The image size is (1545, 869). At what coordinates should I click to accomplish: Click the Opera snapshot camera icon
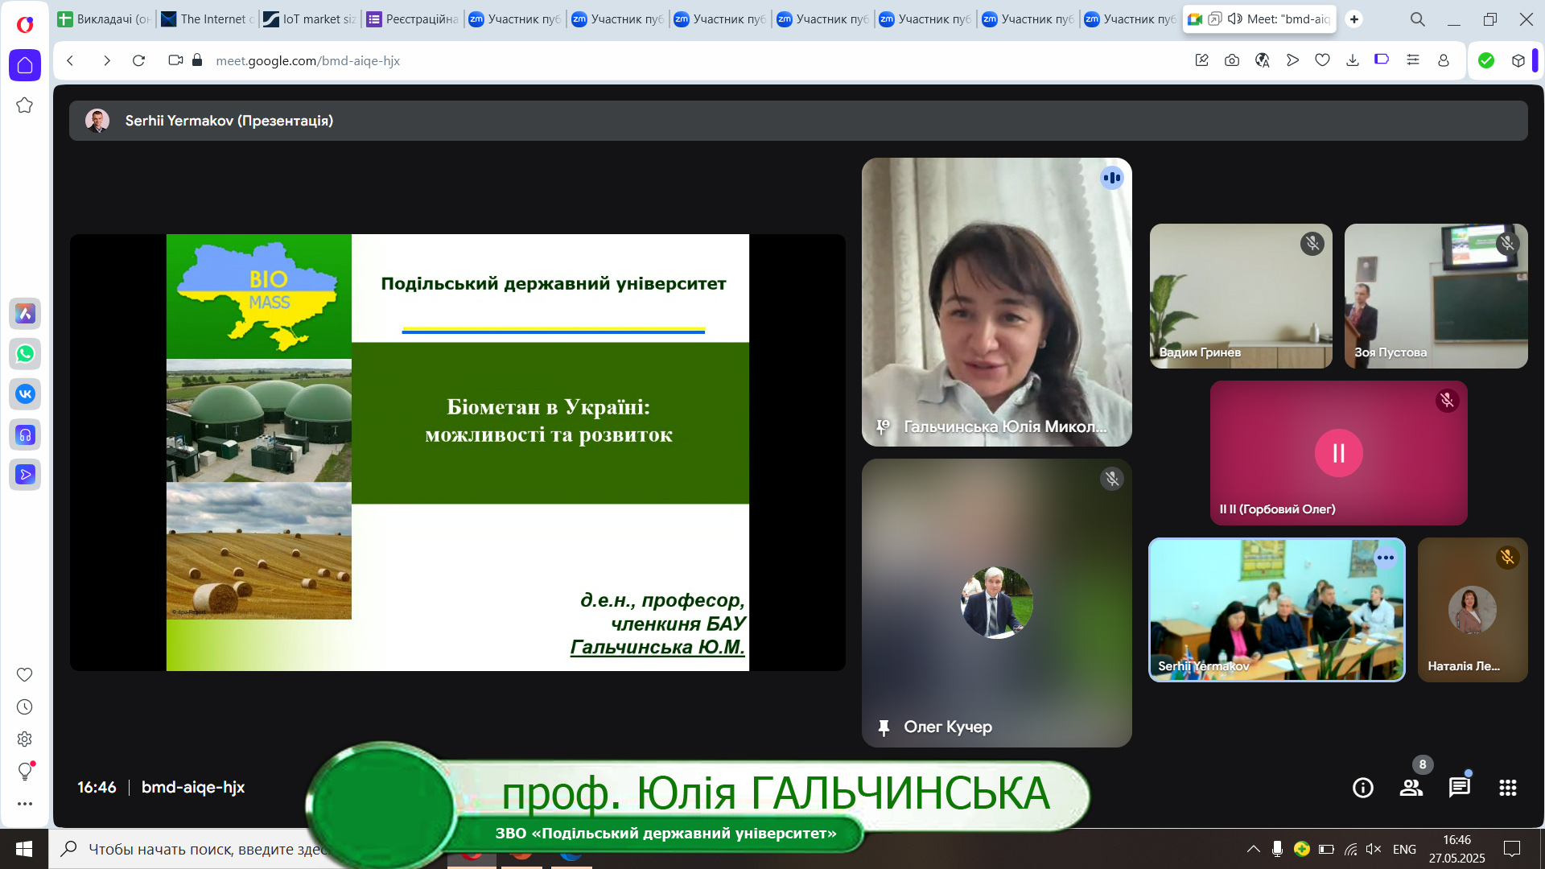(x=1232, y=60)
